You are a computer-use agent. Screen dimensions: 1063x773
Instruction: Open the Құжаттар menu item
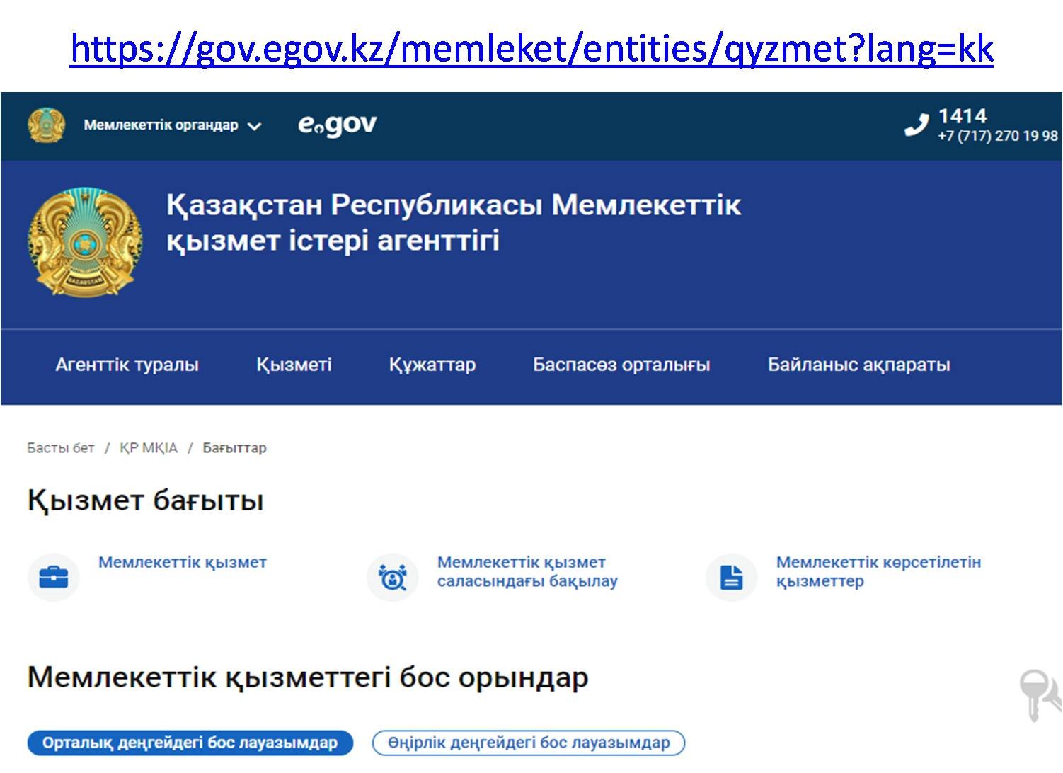(432, 365)
